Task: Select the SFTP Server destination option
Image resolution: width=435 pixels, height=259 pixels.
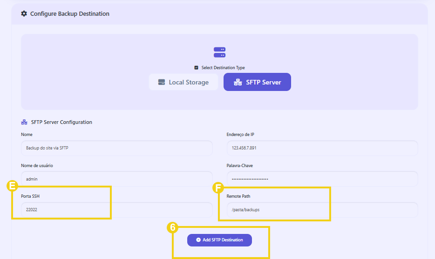Action: pos(257,82)
